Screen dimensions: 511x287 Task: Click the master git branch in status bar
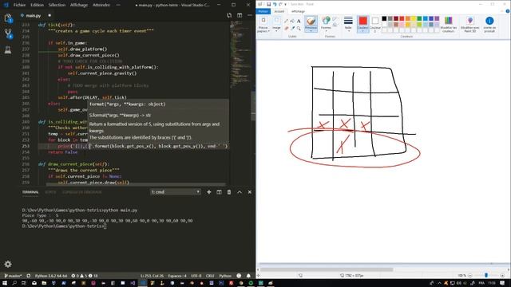coord(13,276)
